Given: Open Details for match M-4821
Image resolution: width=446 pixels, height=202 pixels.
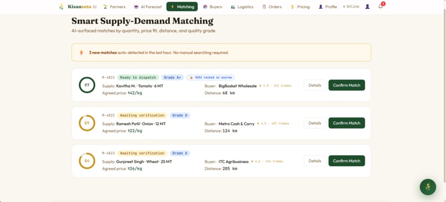Looking at the screenshot, I should tap(315, 85).
